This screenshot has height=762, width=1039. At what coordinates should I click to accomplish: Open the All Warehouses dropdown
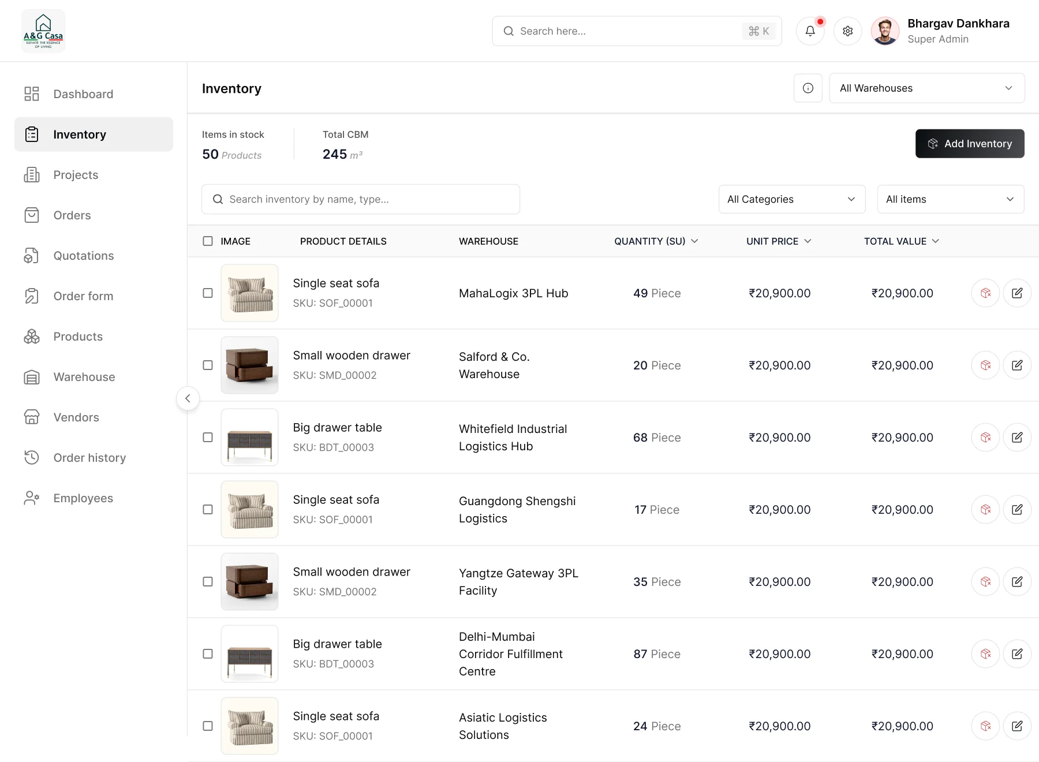click(926, 88)
